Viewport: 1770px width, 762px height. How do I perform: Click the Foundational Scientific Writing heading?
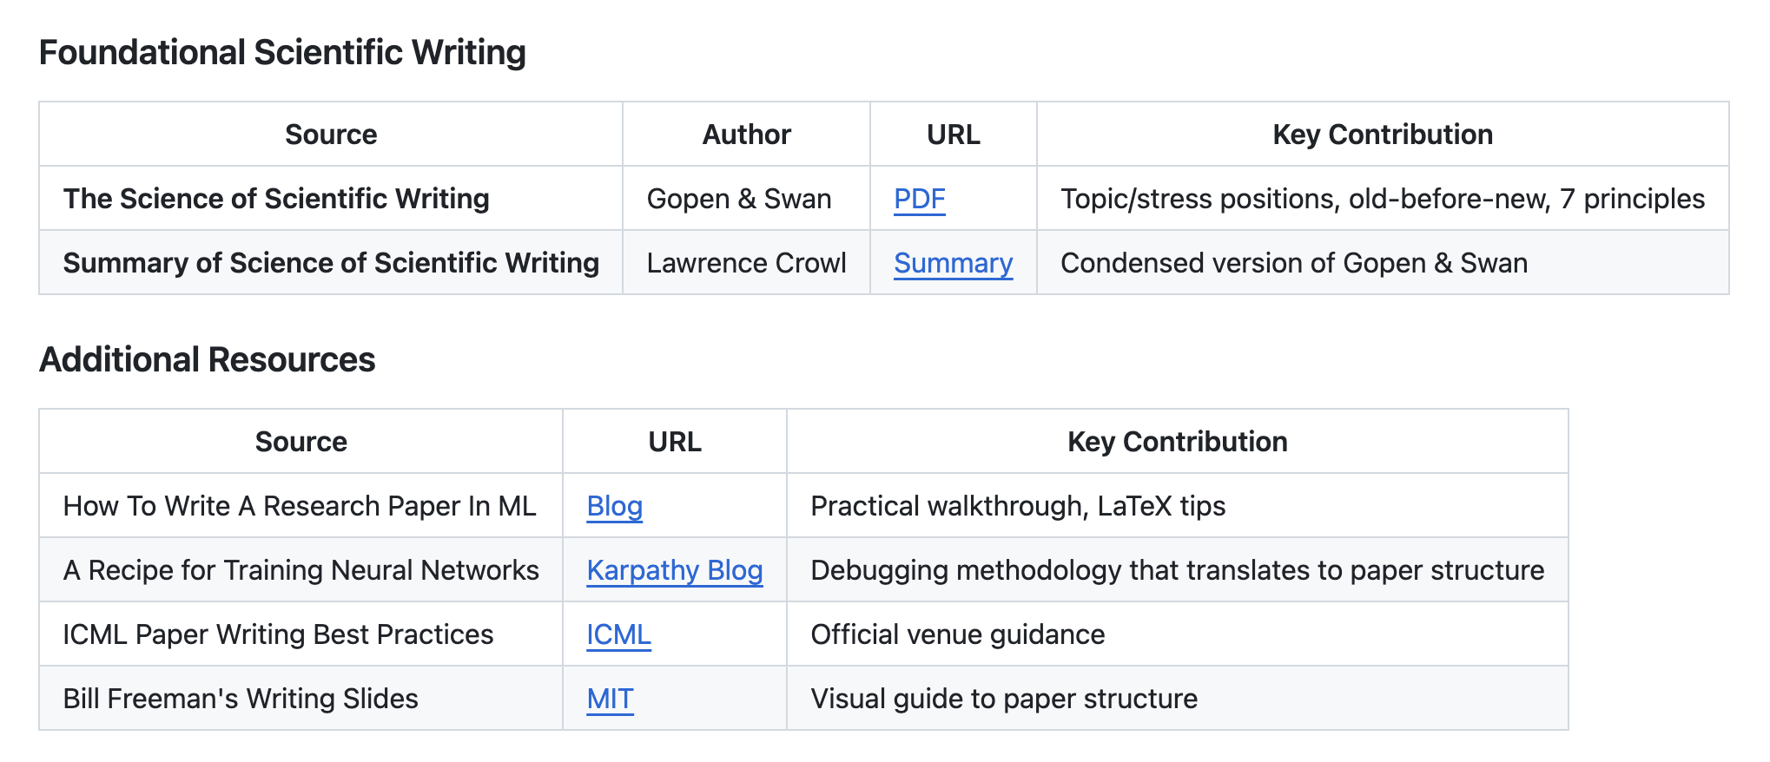(x=282, y=52)
